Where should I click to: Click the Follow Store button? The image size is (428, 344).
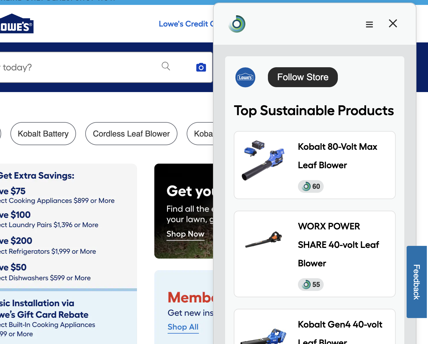coord(303,77)
